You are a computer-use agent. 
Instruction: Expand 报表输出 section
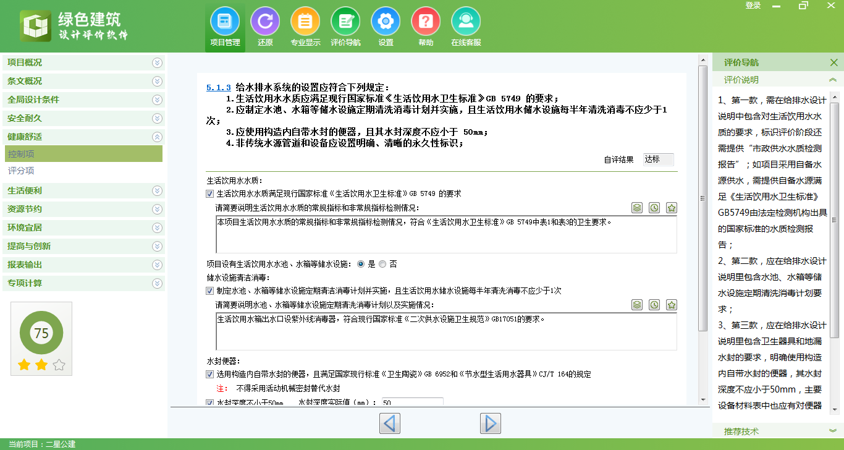pos(83,265)
